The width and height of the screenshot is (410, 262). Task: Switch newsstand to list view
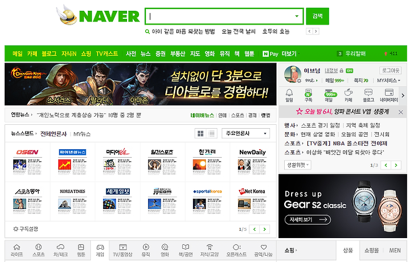[x=211, y=134]
